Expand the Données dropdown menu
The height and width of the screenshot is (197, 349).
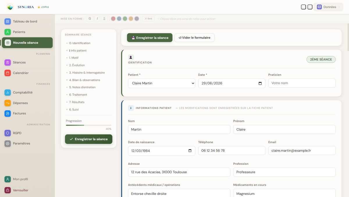point(328,7)
